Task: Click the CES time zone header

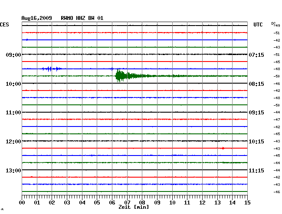Action: point(4,25)
